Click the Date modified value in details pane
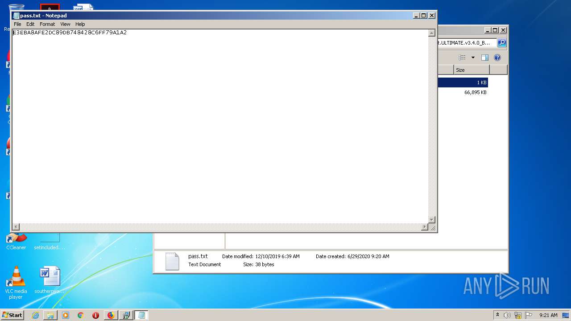Screen dimensions: 571x321 pos(277,256)
